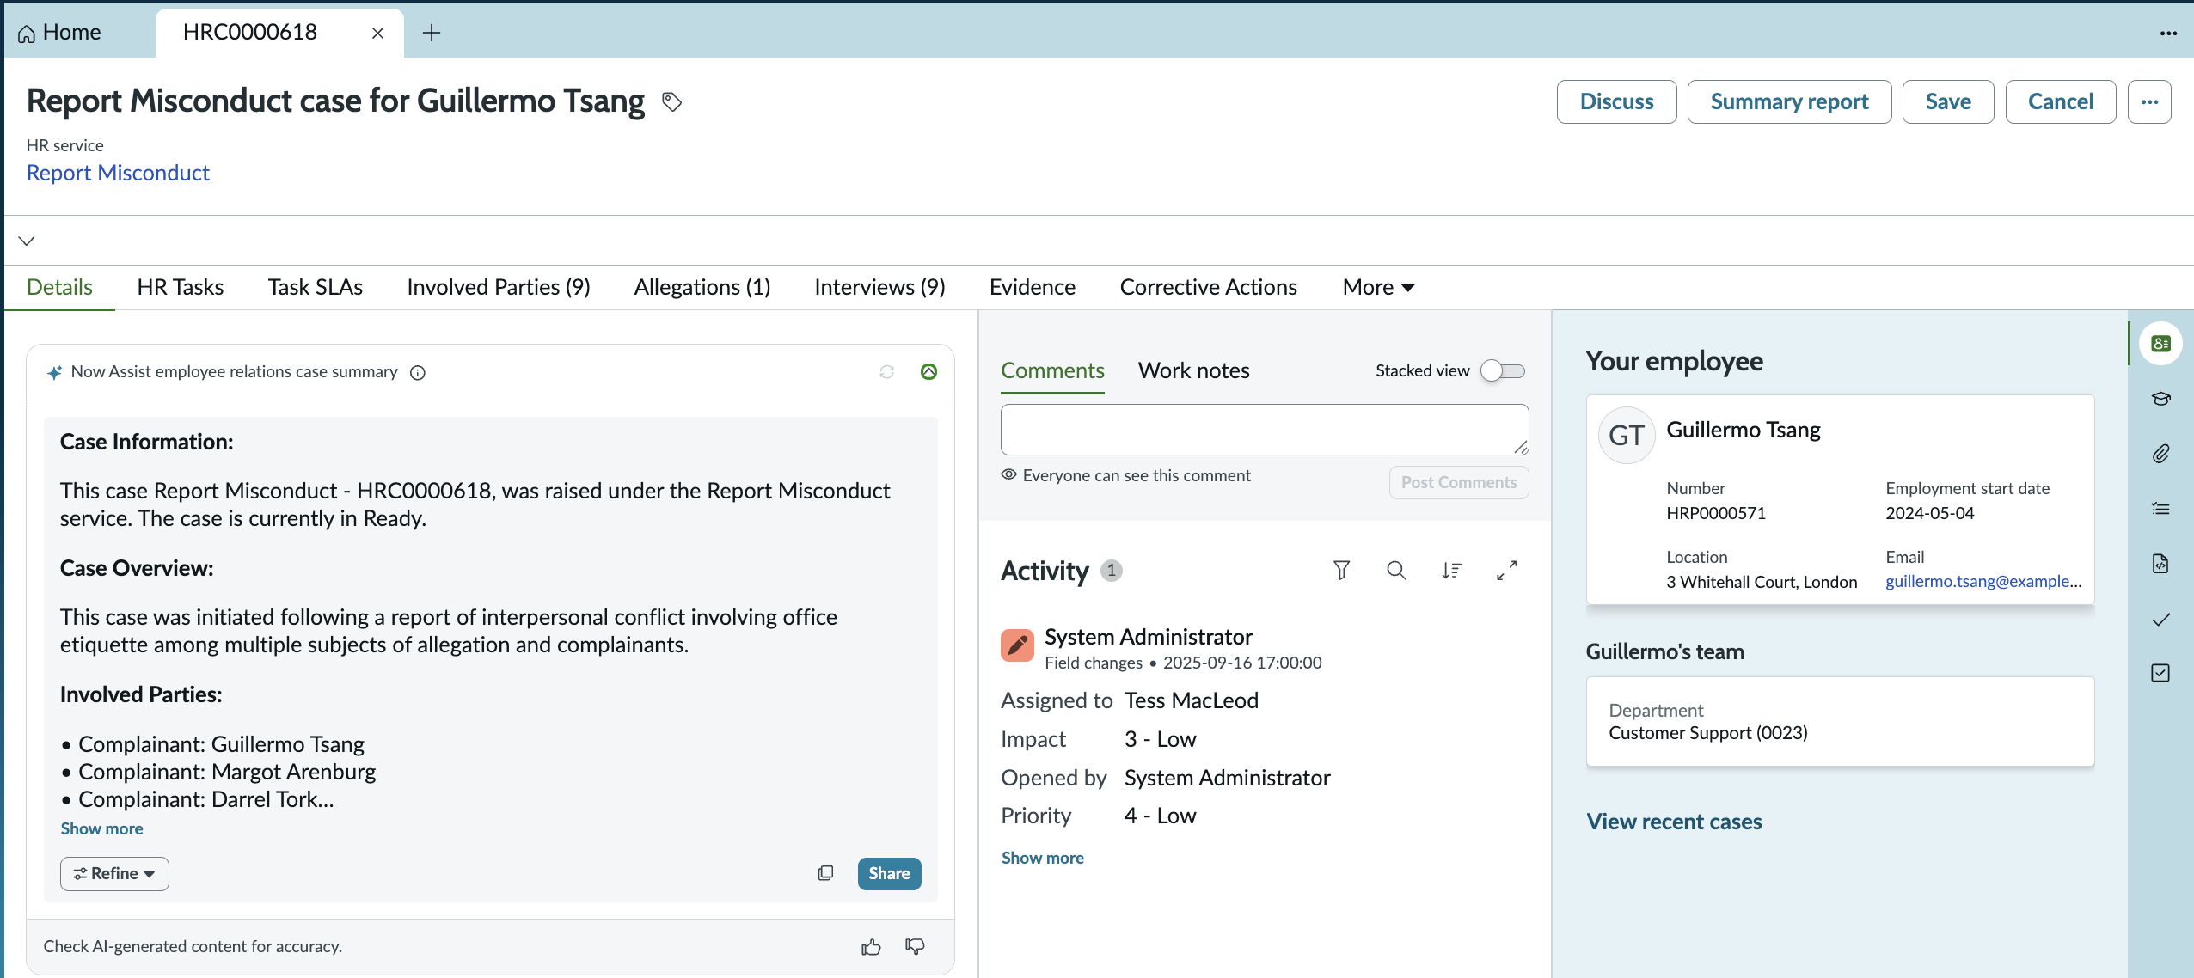
Task: Expand the collapsed header section chevron
Action: 27,241
